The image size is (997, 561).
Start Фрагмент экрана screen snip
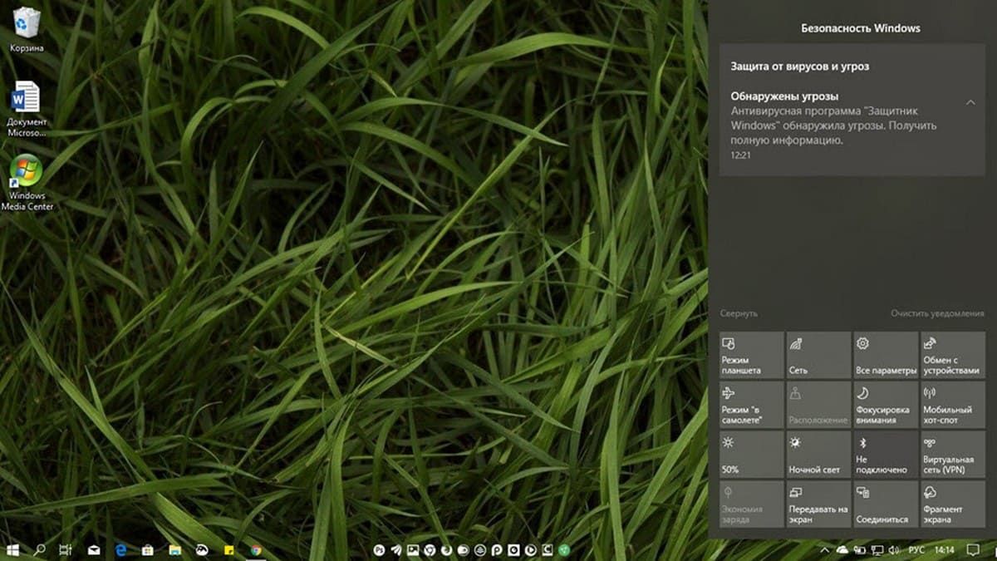point(952,504)
